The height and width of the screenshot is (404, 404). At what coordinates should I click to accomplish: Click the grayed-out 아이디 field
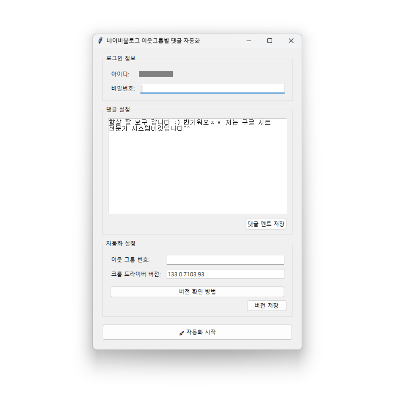(156, 74)
